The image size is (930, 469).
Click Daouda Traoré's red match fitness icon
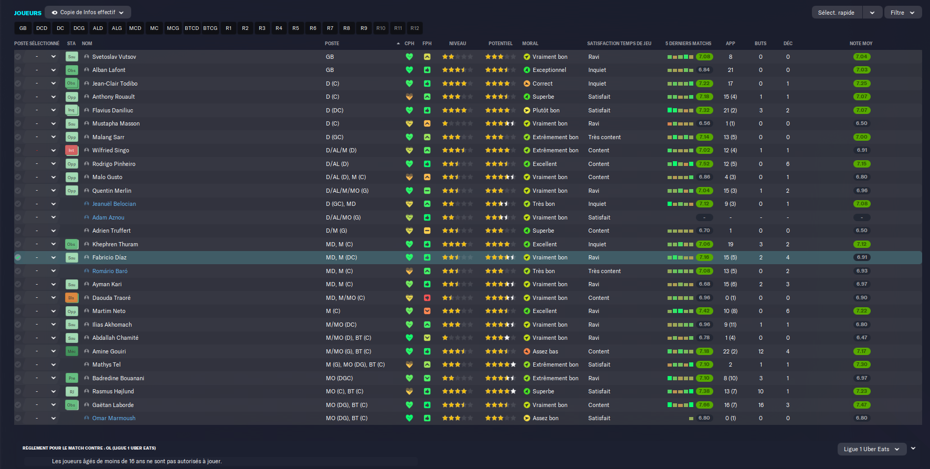point(427,298)
